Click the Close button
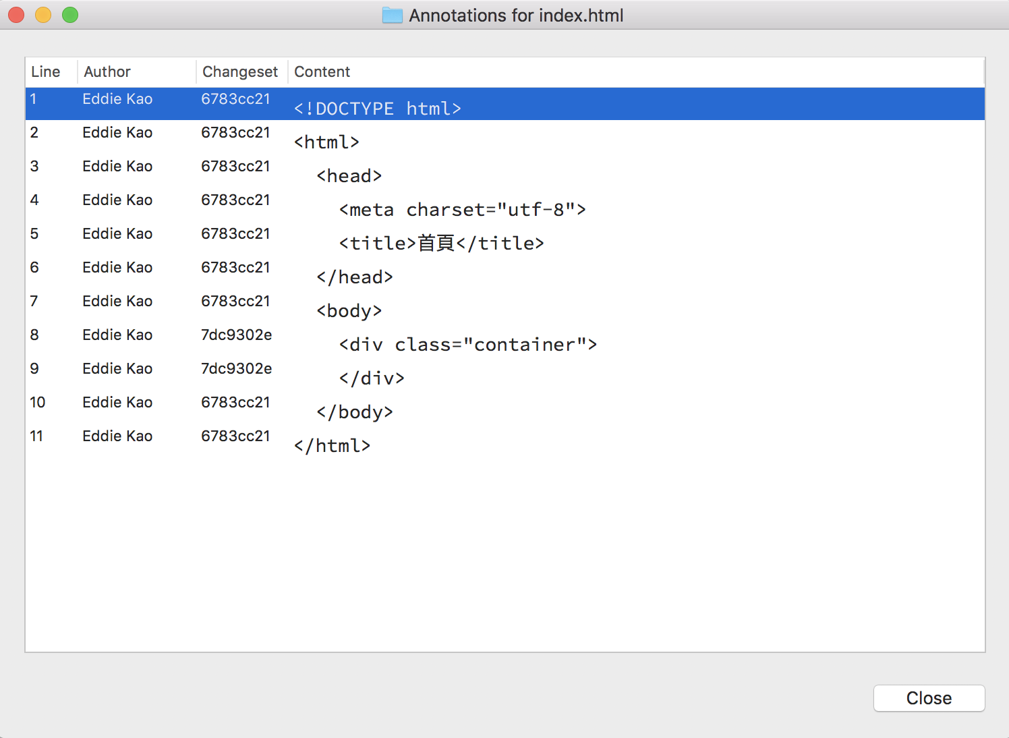Image resolution: width=1009 pixels, height=738 pixels. pos(929,698)
